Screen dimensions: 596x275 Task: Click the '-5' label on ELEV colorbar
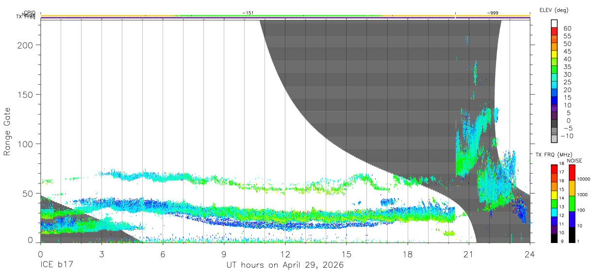coord(569,128)
